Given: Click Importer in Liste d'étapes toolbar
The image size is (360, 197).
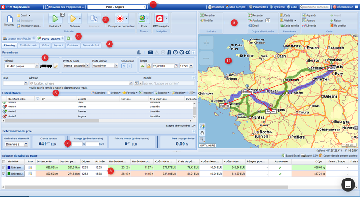Looking at the screenshot, I should [146, 93].
